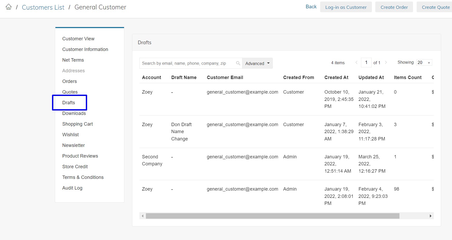Go to next page arrow
452x240 pixels.
pyautogui.click(x=386, y=62)
